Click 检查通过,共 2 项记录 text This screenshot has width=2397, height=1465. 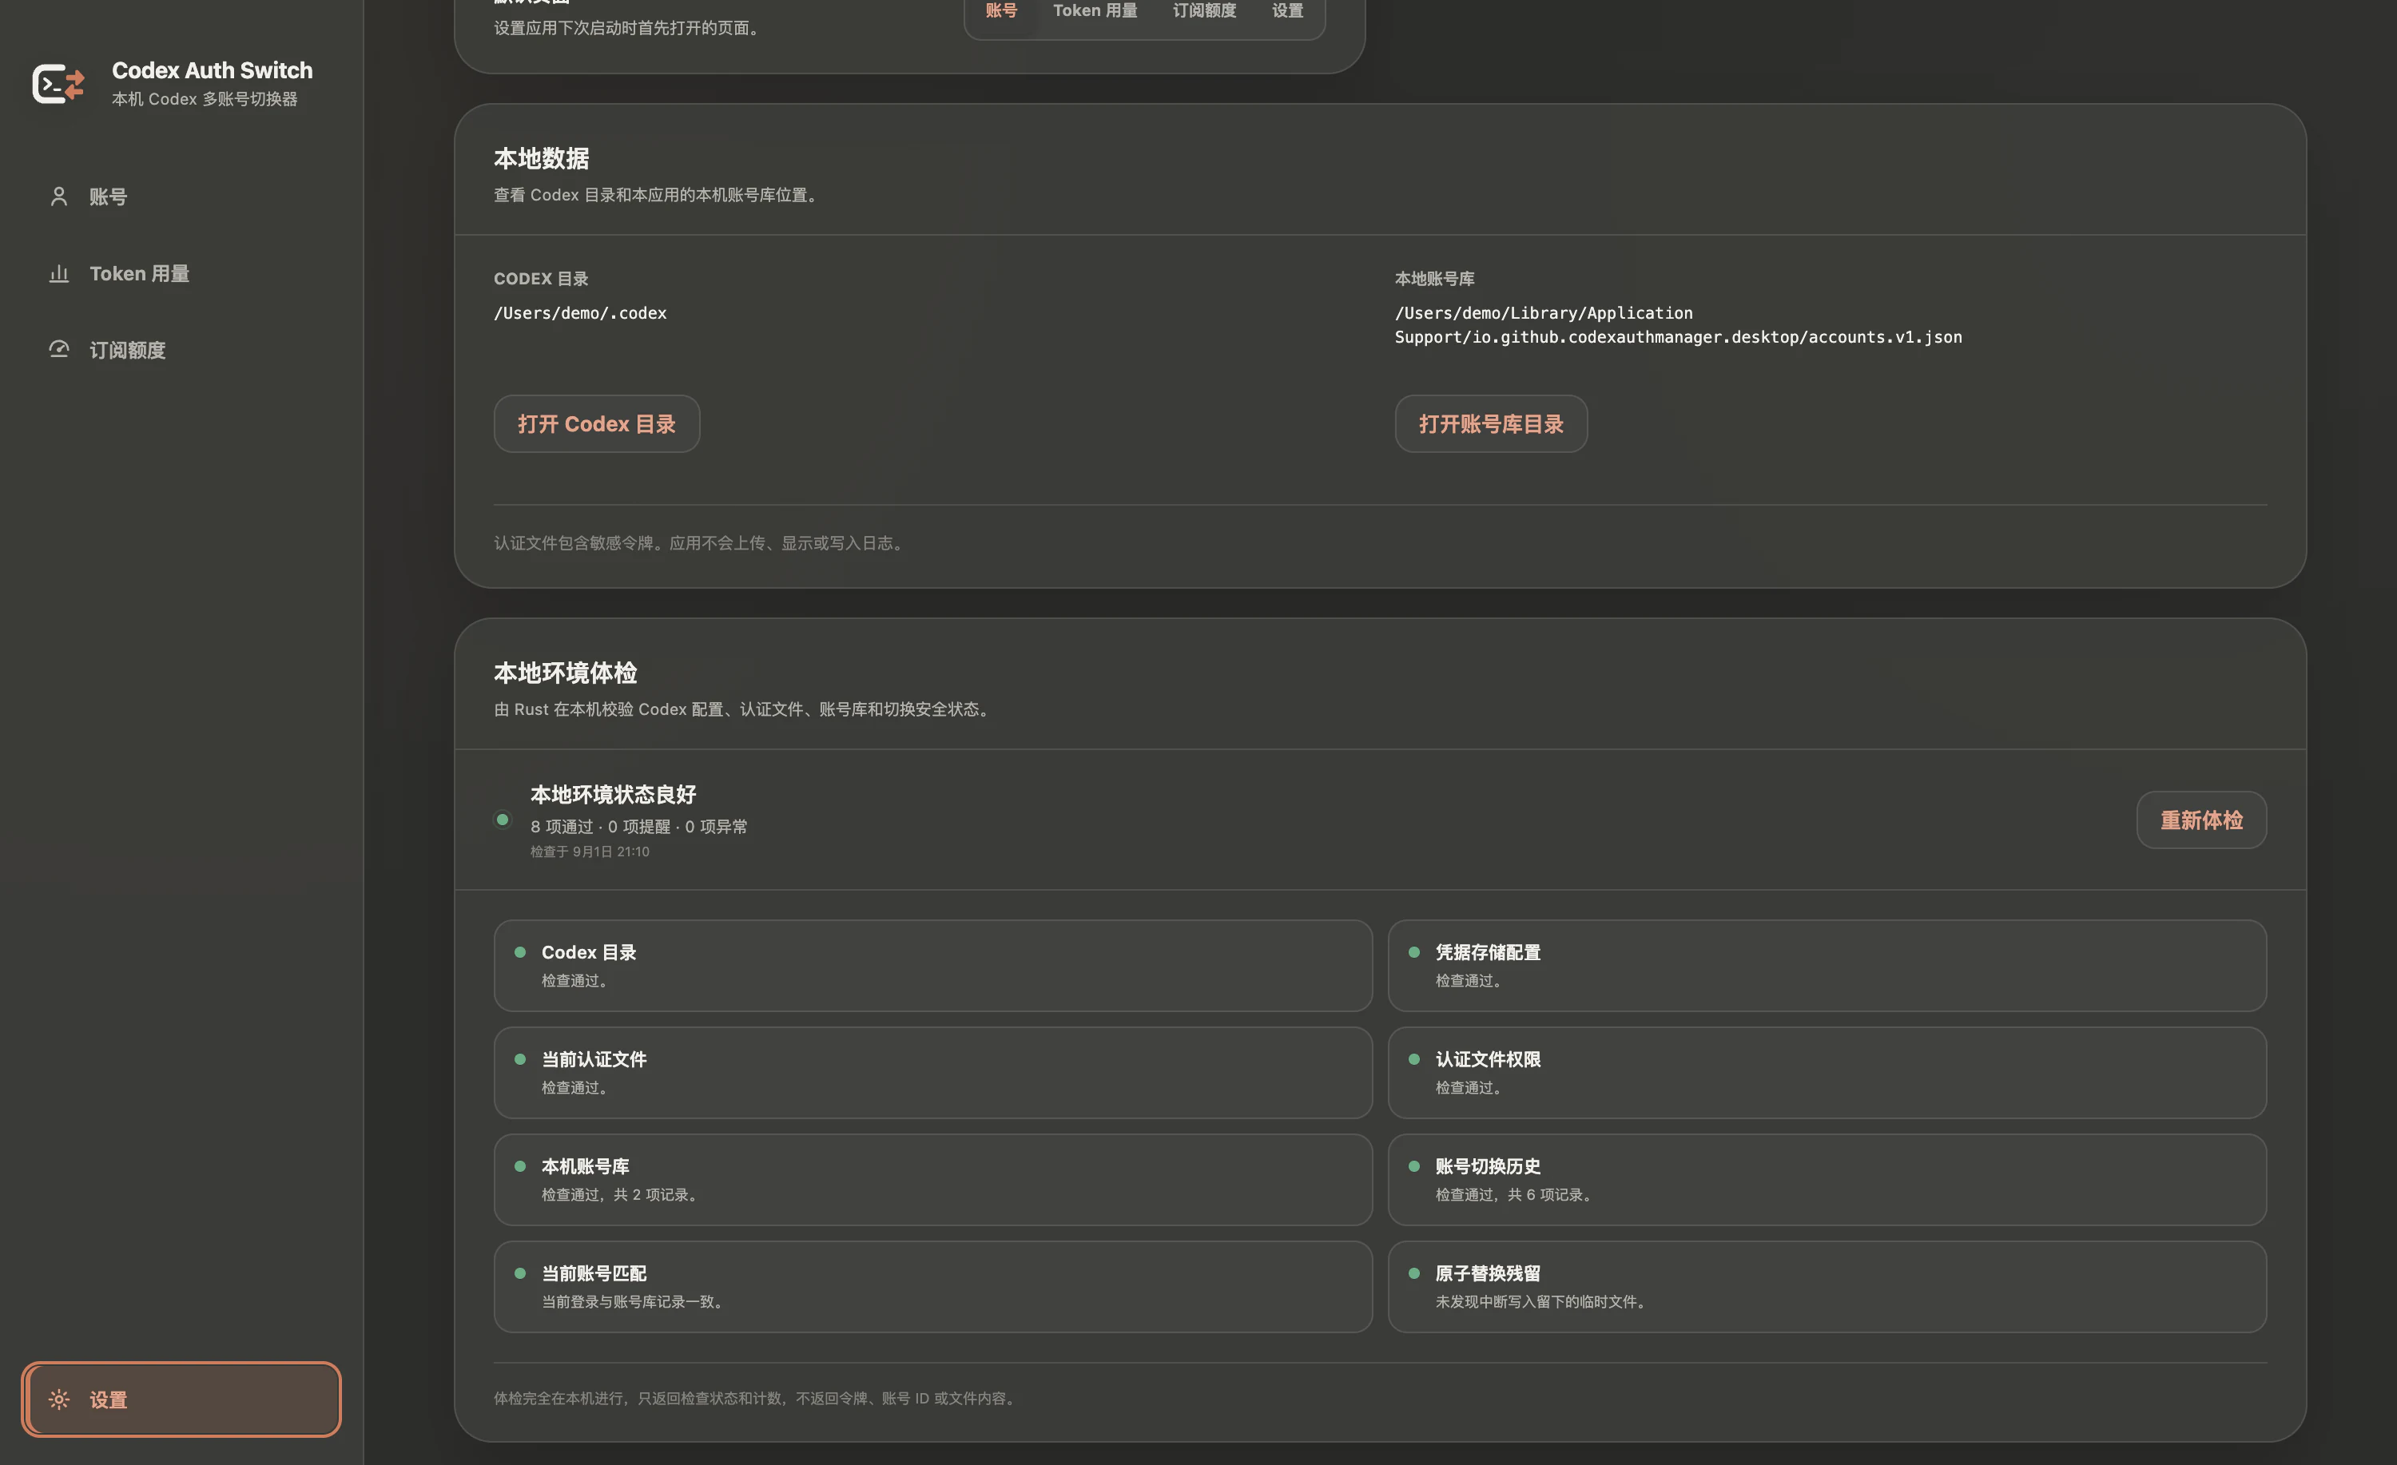pyautogui.click(x=622, y=1194)
